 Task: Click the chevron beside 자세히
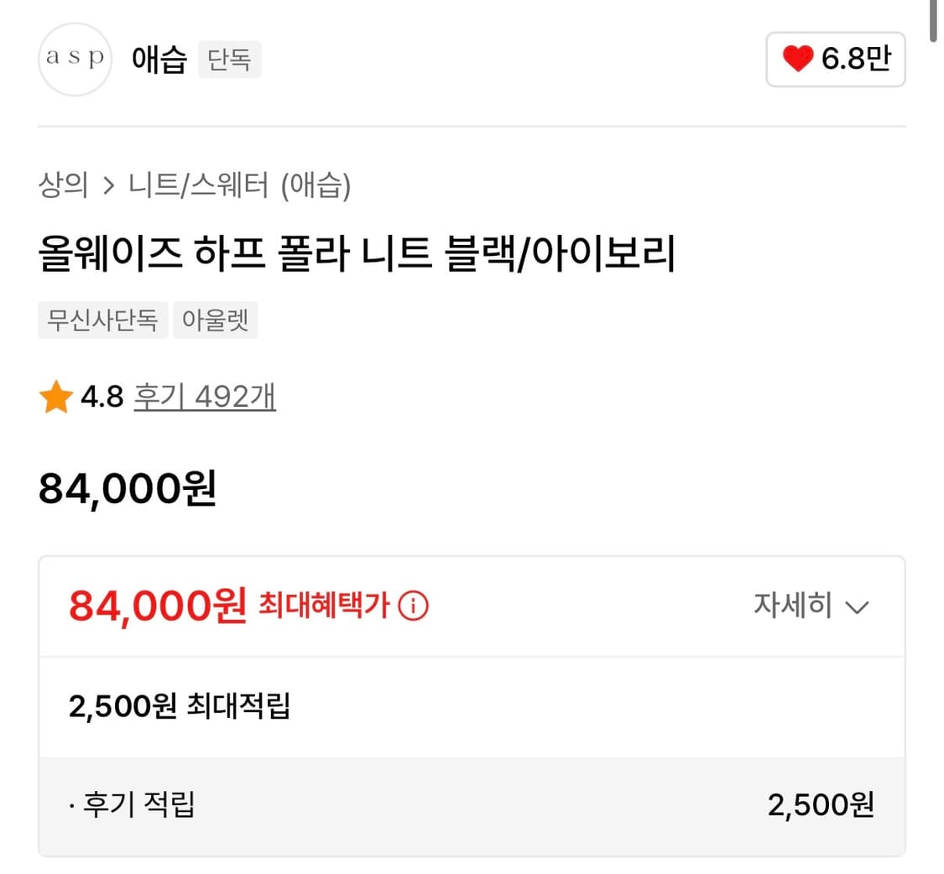click(856, 607)
